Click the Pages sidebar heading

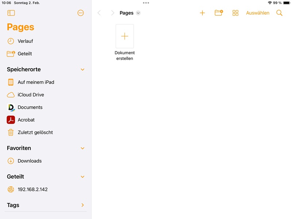pyautogui.click(x=20, y=27)
